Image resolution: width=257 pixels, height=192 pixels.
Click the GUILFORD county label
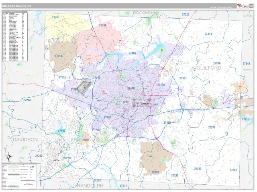tap(208, 68)
